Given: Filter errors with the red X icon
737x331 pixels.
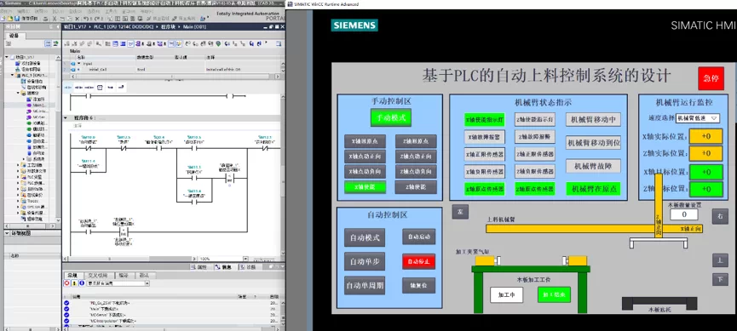Looking at the screenshot, I should 66,283.
